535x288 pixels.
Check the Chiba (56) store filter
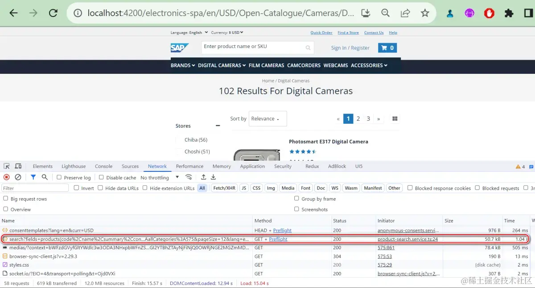(x=179, y=140)
